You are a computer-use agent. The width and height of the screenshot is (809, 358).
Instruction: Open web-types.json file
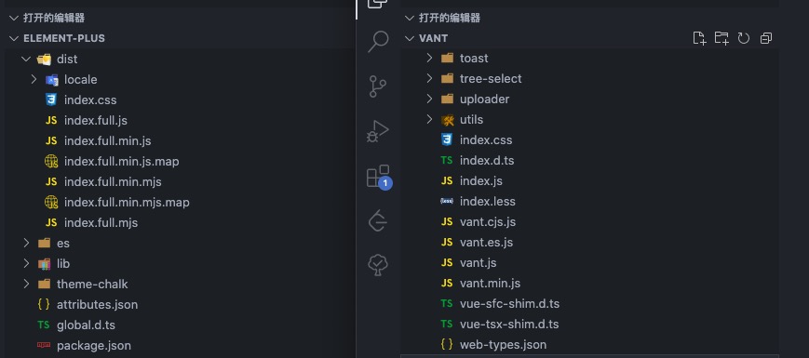tap(503, 345)
